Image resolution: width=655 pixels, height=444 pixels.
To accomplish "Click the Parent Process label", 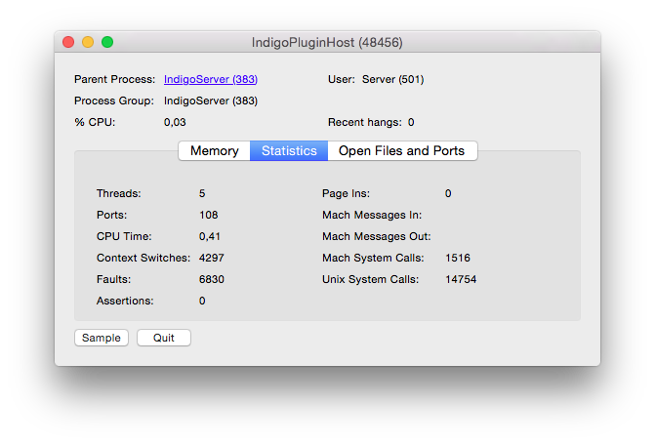I will click(x=115, y=79).
